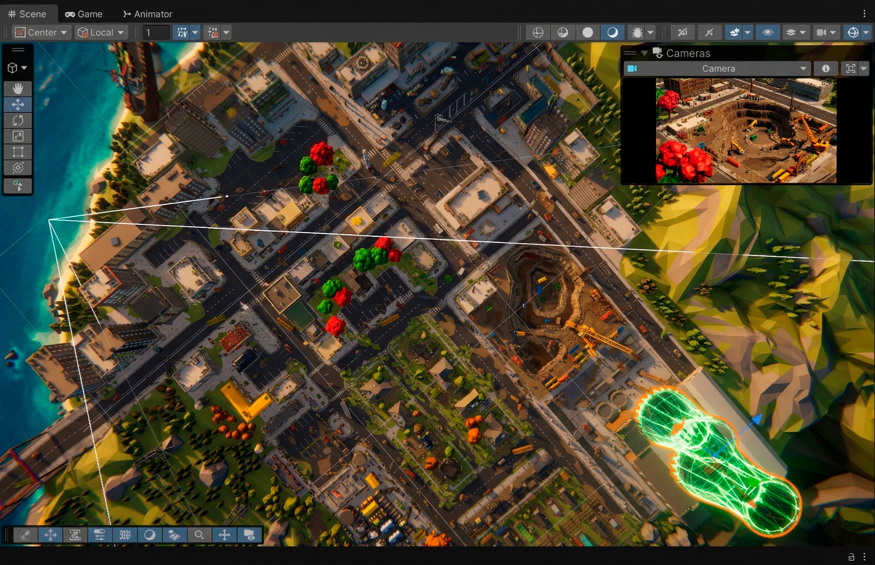Select the Hand view tool
Image resolution: width=875 pixels, height=565 pixels.
[18, 88]
